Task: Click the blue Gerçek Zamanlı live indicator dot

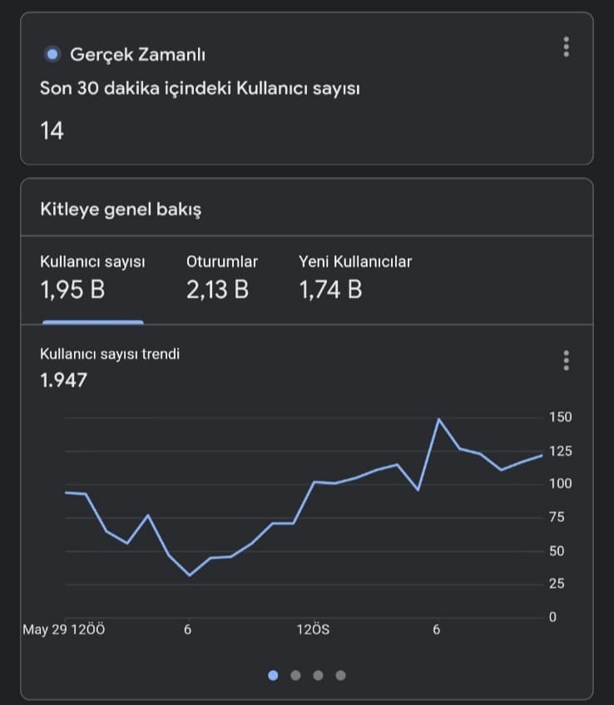Action: click(52, 54)
